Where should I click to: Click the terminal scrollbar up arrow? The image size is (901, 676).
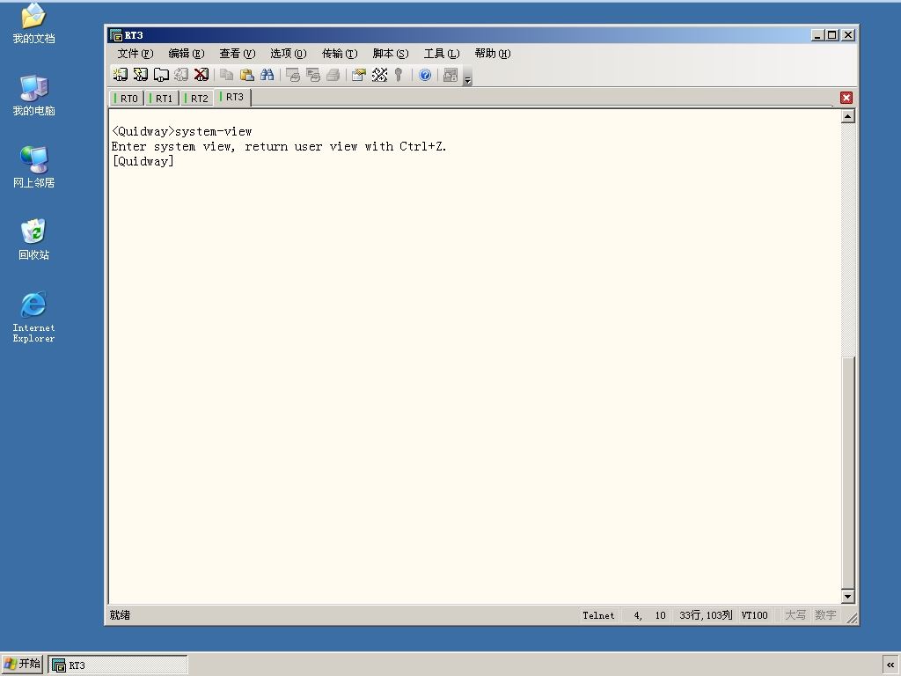click(x=847, y=117)
